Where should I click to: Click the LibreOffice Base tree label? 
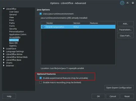14,60
